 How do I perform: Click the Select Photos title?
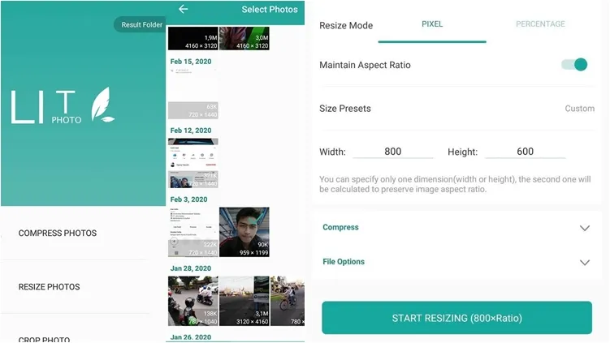coord(270,9)
